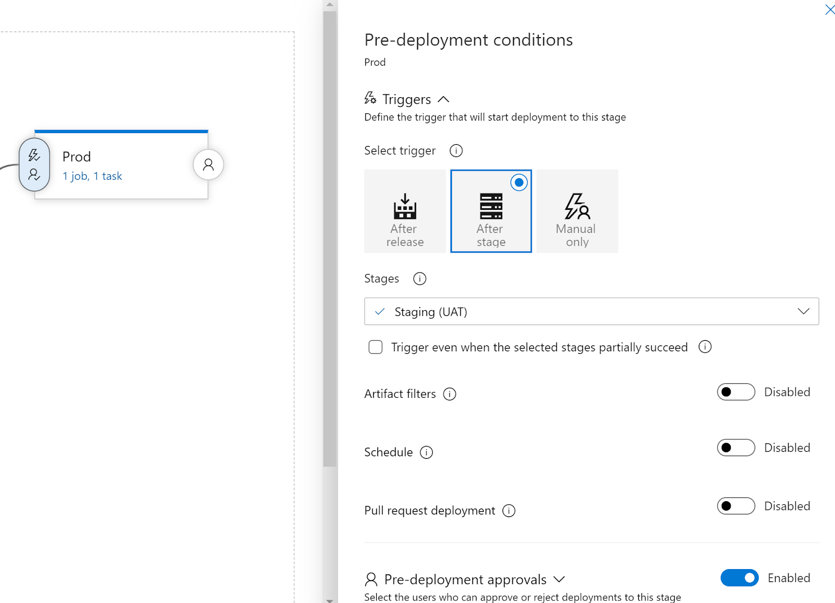Click the Pull request deployment info icon
The width and height of the screenshot is (835, 603).
[508, 511]
